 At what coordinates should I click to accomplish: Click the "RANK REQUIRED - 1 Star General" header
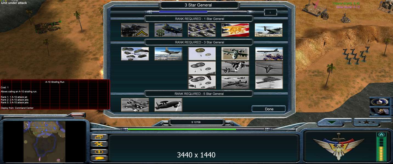point(199,19)
